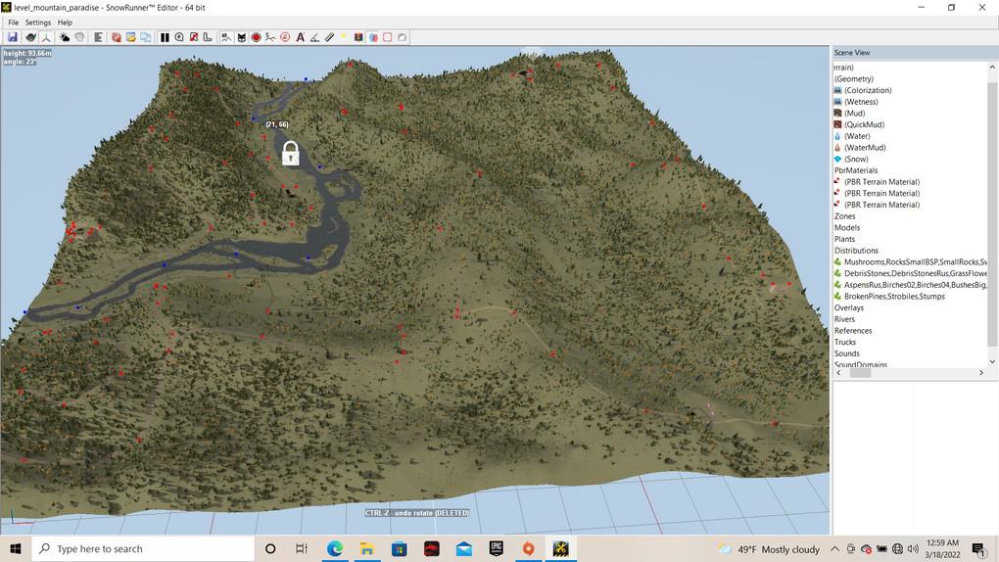Select the Rivers tree node
The image size is (999, 562).
(845, 320)
